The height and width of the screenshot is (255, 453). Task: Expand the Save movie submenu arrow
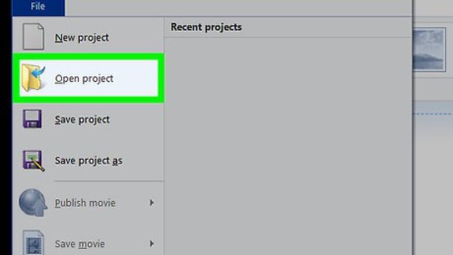click(x=152, y=244)
